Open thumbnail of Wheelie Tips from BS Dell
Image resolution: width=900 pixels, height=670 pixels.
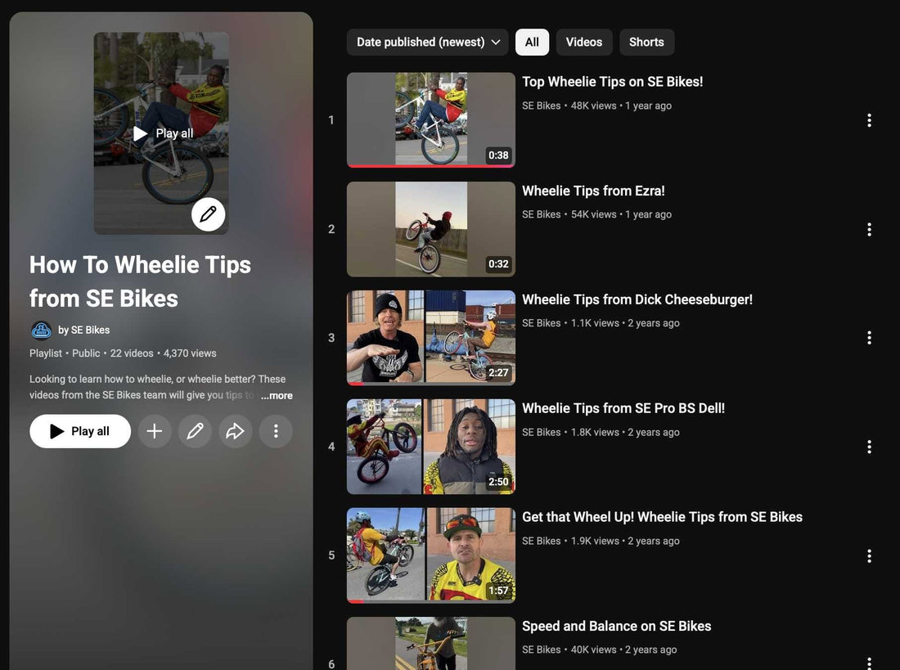coord(431,447)
